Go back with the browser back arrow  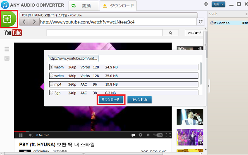[x=24, y=21]
